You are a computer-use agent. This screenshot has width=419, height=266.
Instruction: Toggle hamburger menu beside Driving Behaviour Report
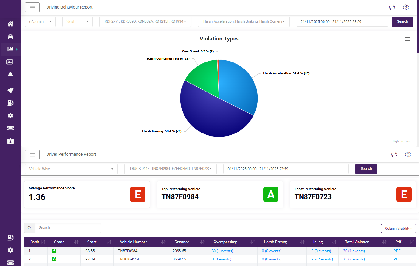[32, 7]
